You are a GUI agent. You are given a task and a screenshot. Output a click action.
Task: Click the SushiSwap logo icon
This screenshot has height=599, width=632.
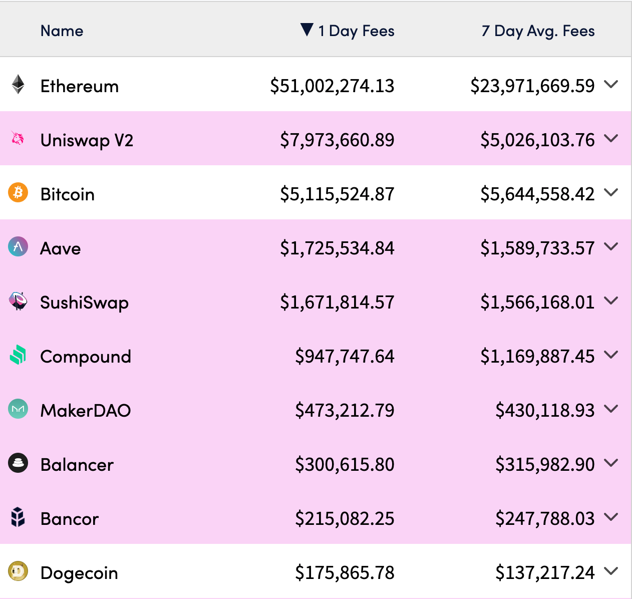pos(18,301)
